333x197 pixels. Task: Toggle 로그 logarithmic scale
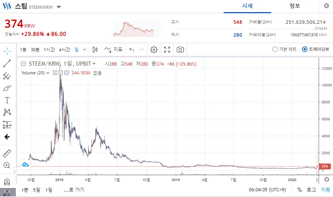point(312,189)
